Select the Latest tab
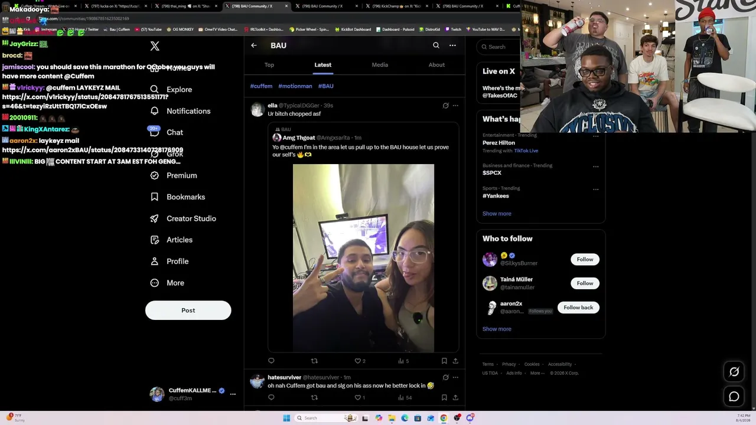This screenshot has height=425, width=756. pyautogui.click(x=322, y=65)
